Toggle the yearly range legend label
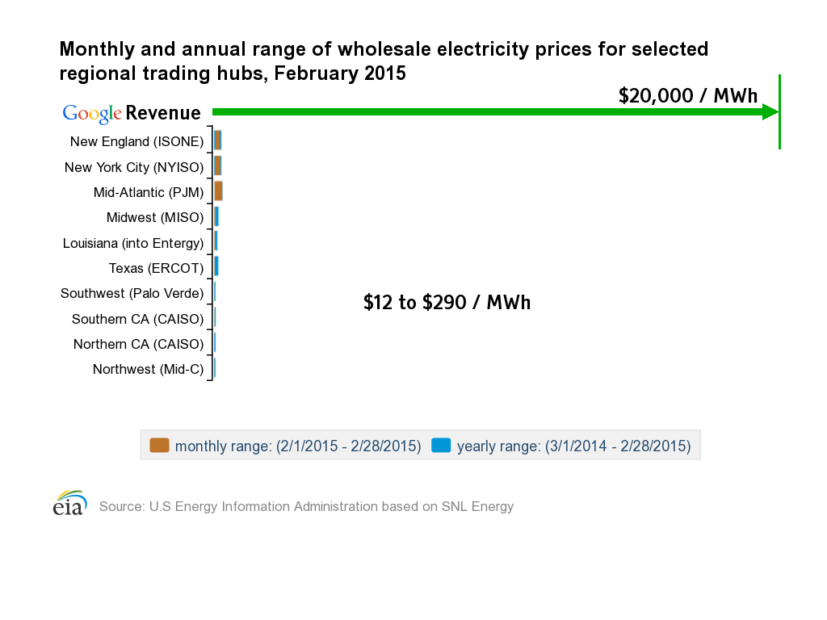Screen dimensions: 827x620 click(573, 446)
